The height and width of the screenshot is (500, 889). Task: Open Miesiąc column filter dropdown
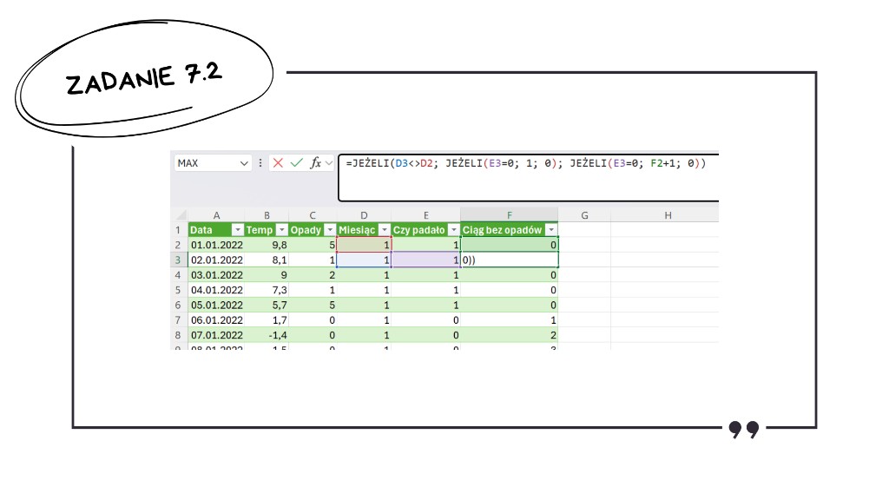click(x=385, y=230)
